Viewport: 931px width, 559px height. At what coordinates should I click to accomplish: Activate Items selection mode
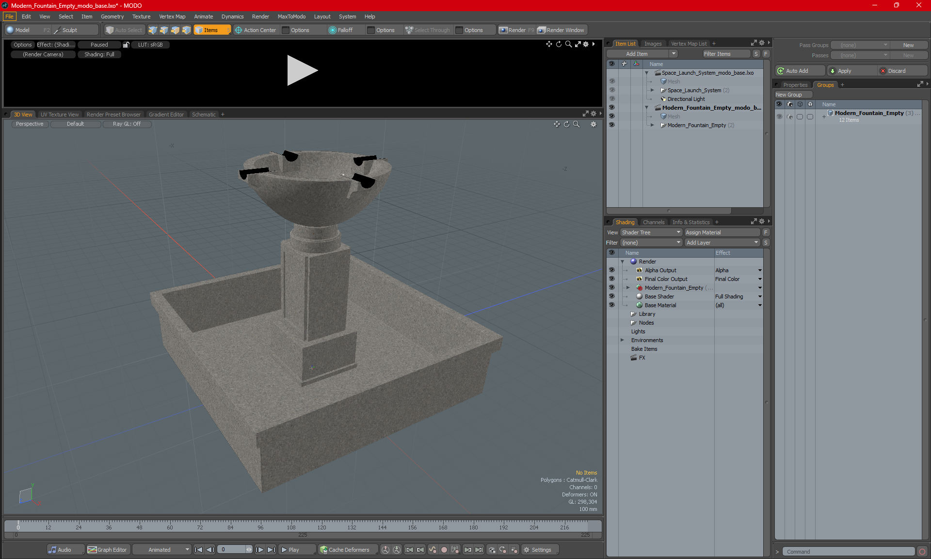[212, 30]
